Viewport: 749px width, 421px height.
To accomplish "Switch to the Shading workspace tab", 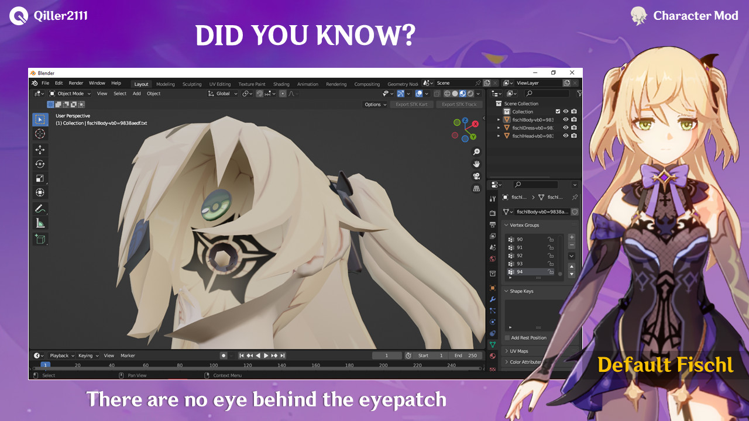I will [x=281, y=84].
